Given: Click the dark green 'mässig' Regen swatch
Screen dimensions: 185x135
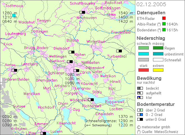Looking at the screenshot, I should (158, 48).
